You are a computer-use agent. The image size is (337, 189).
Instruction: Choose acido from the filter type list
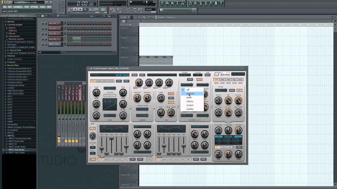coord(192,97)
